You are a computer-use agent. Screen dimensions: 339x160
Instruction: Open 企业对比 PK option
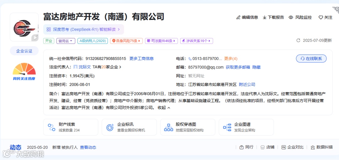(293, 147)
